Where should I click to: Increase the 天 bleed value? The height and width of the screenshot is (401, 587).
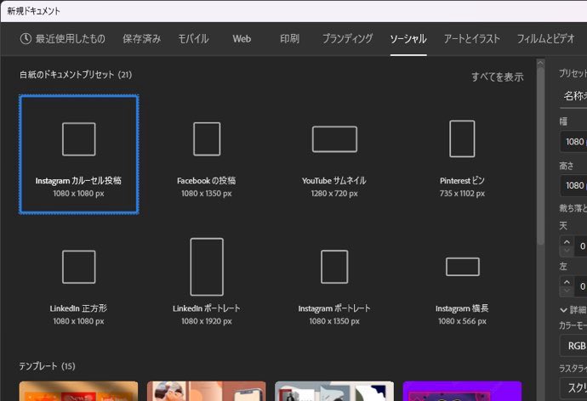pos(567,242)
